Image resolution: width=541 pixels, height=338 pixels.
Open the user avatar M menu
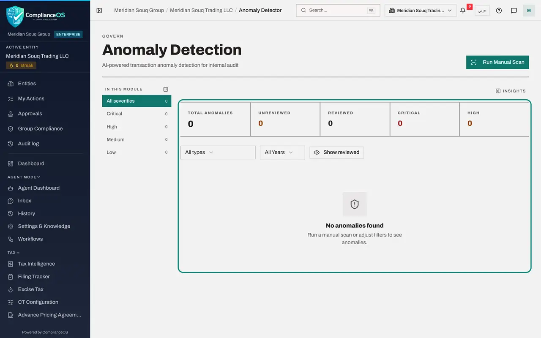[x=529, y=11]
